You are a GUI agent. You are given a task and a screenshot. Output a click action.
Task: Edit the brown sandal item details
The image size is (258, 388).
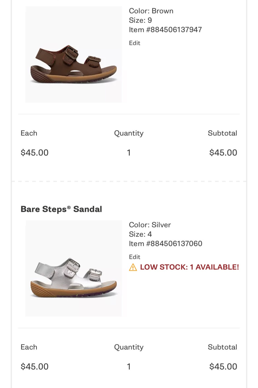click(134, 43)
